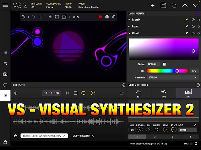Toggle the Color section pin

click(187, 33)
